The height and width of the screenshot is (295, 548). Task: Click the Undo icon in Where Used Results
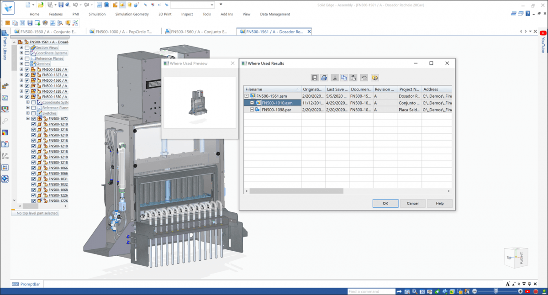364,78
